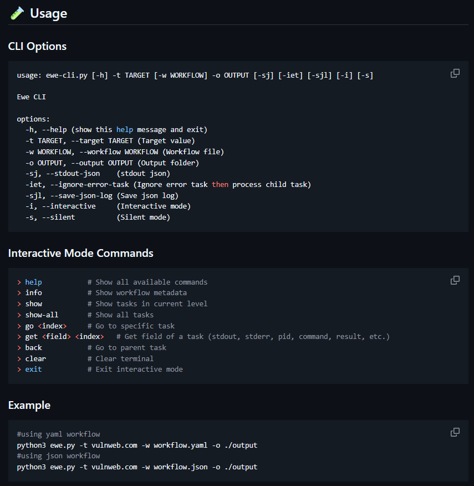Copy the CLI Options code block
The width and height of the screenshot is (474, 486).
pos(455,73)
